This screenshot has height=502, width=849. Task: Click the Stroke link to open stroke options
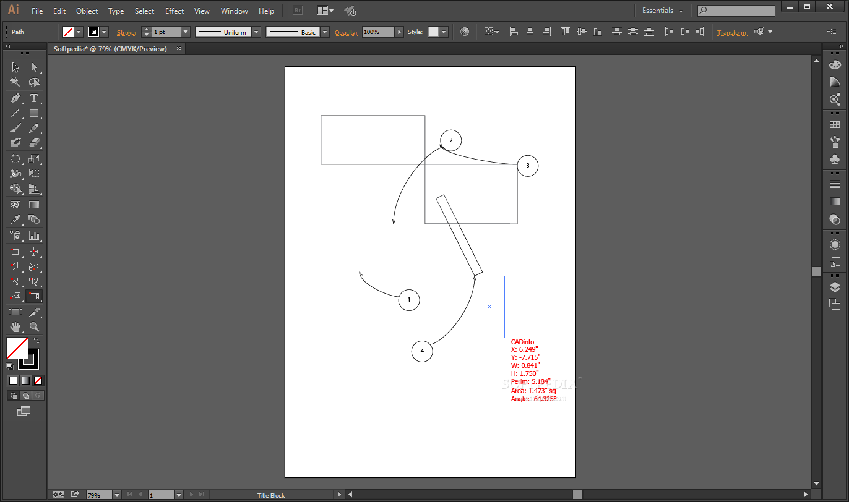click(126, 32)
